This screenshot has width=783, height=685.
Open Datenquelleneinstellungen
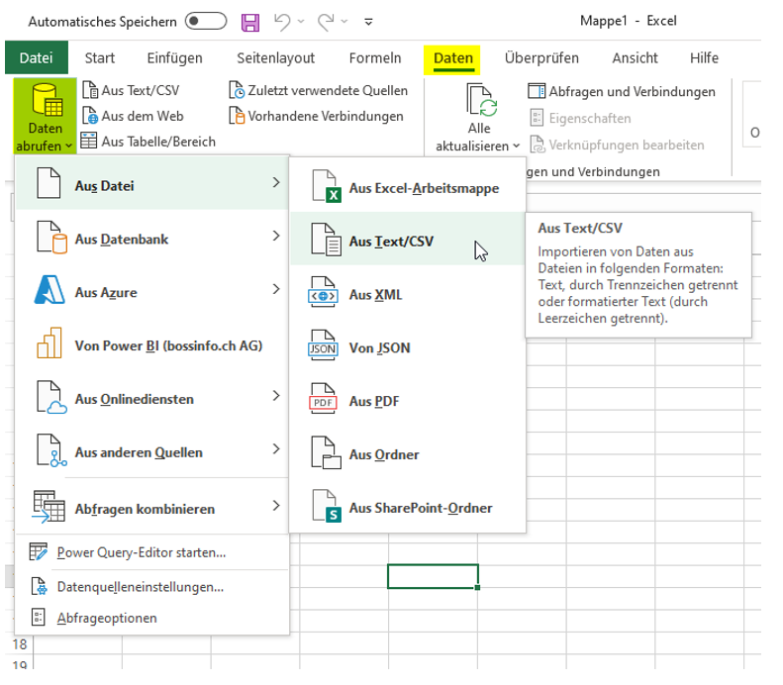pos(140,587)
